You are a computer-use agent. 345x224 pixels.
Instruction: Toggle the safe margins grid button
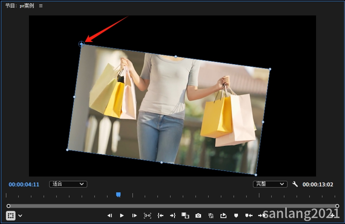point(11,215)
